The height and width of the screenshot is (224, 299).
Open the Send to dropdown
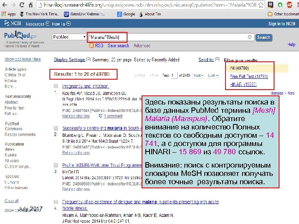(209, 60)
